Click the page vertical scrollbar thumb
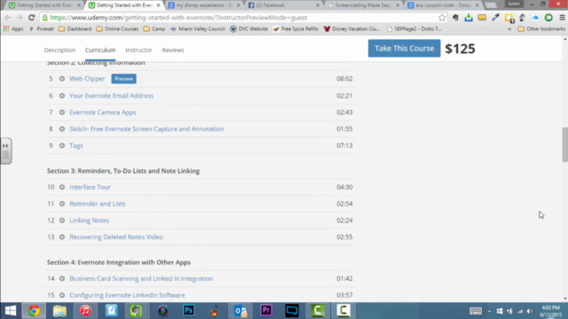The height and width of the screenshot is (319, 568). (x=564, y=144)
